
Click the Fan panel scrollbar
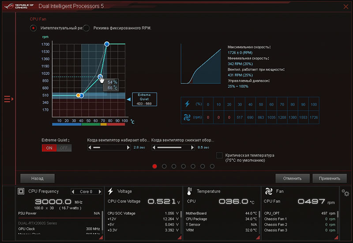(x=338, y=214)
